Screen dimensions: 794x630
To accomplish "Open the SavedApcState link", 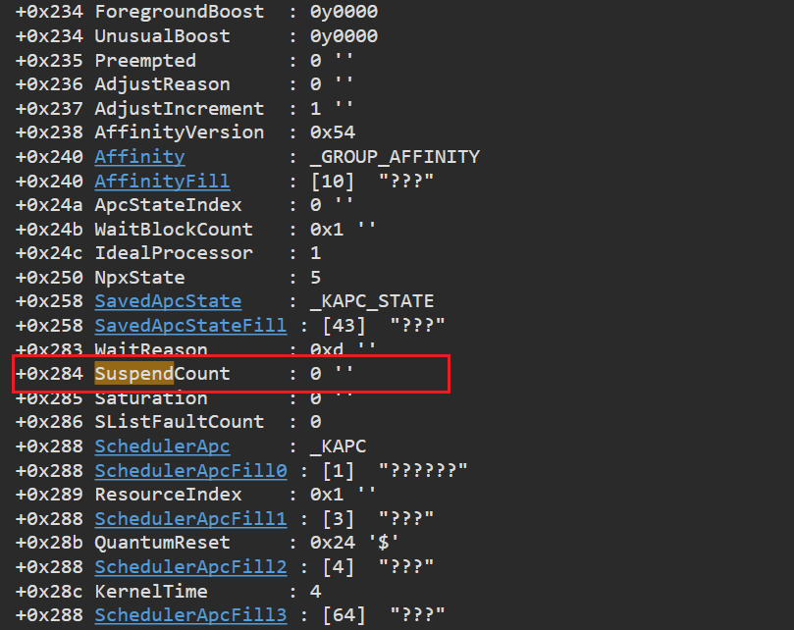I will pyautogui.click(x=168, y=301).
